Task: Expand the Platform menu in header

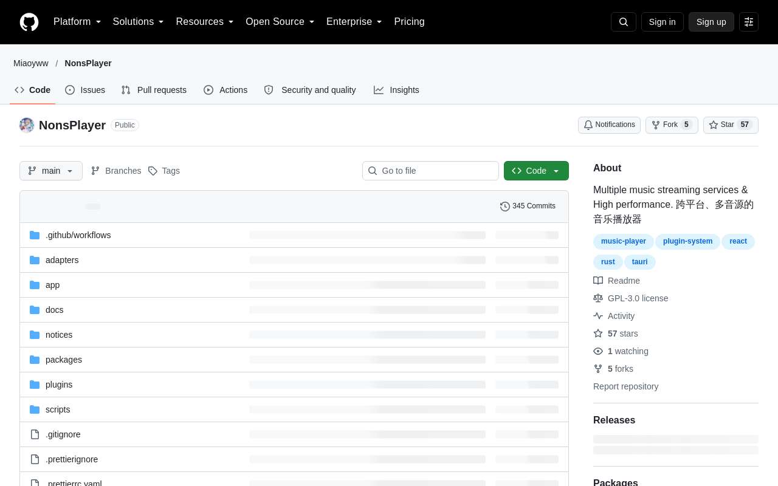Action: click(77, 22)
